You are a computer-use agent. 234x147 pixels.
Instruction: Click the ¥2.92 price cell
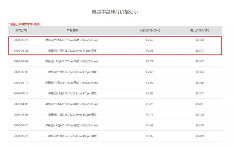149,83
